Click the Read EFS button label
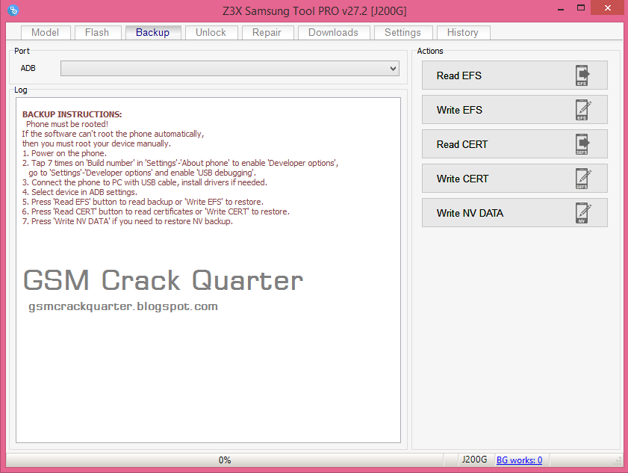Image resolution: width=628 pixels, height=473 pixels. tap(459, 75)
